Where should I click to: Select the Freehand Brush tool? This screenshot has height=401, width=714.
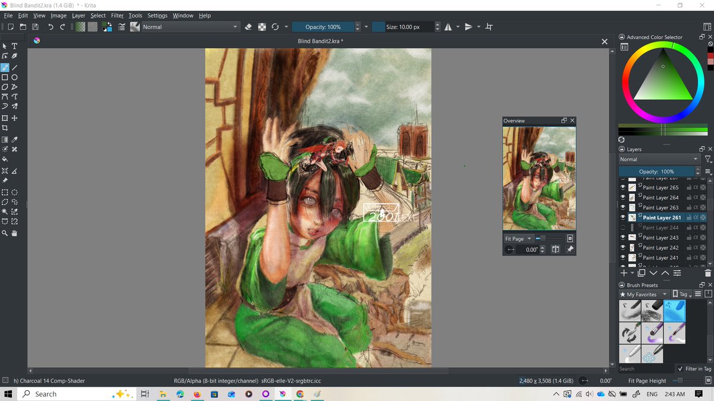(x=5, y=68)
